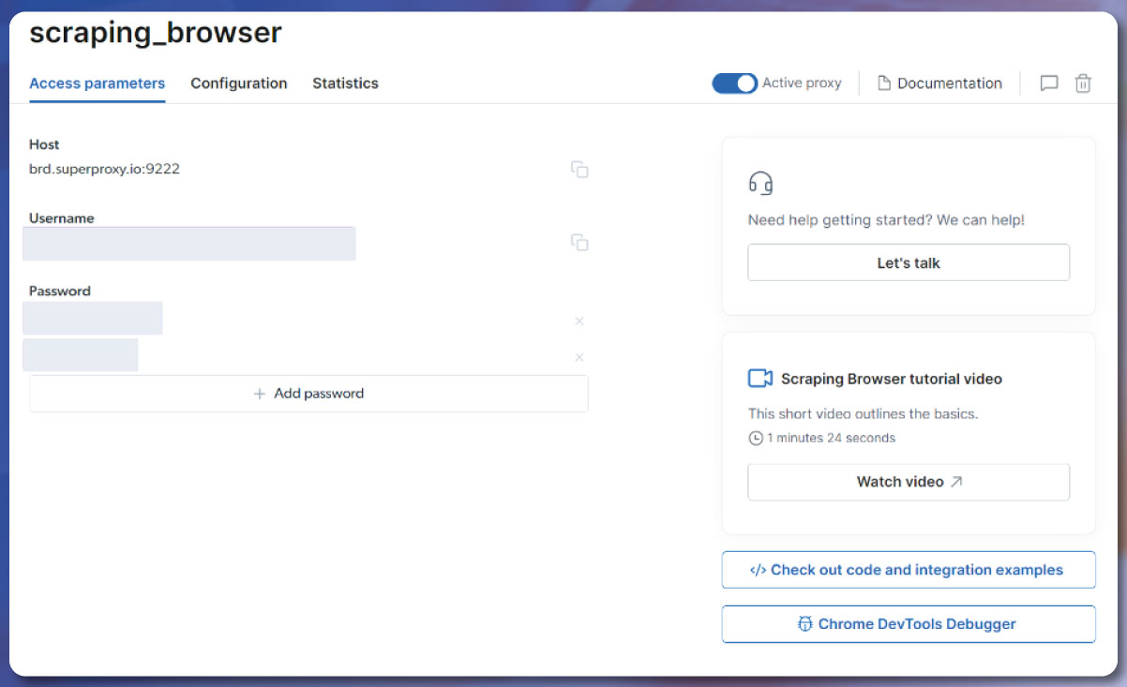Viewport: 1127px width, 687px height.
Task: Launch the Chrome DevTools Debugger
Action: point(909,624)
